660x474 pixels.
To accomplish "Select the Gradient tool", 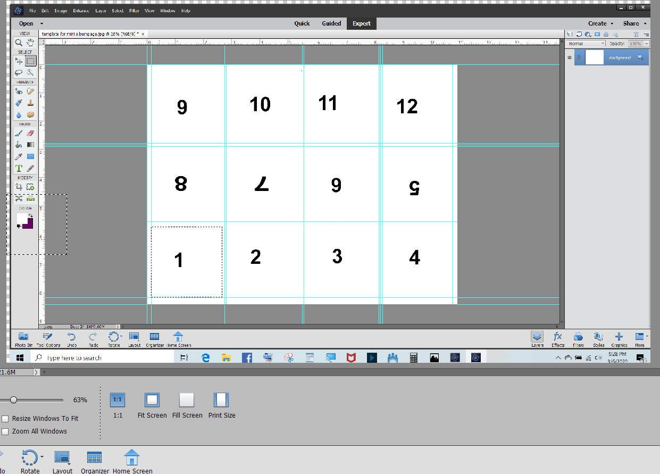I will click(30, 145).
